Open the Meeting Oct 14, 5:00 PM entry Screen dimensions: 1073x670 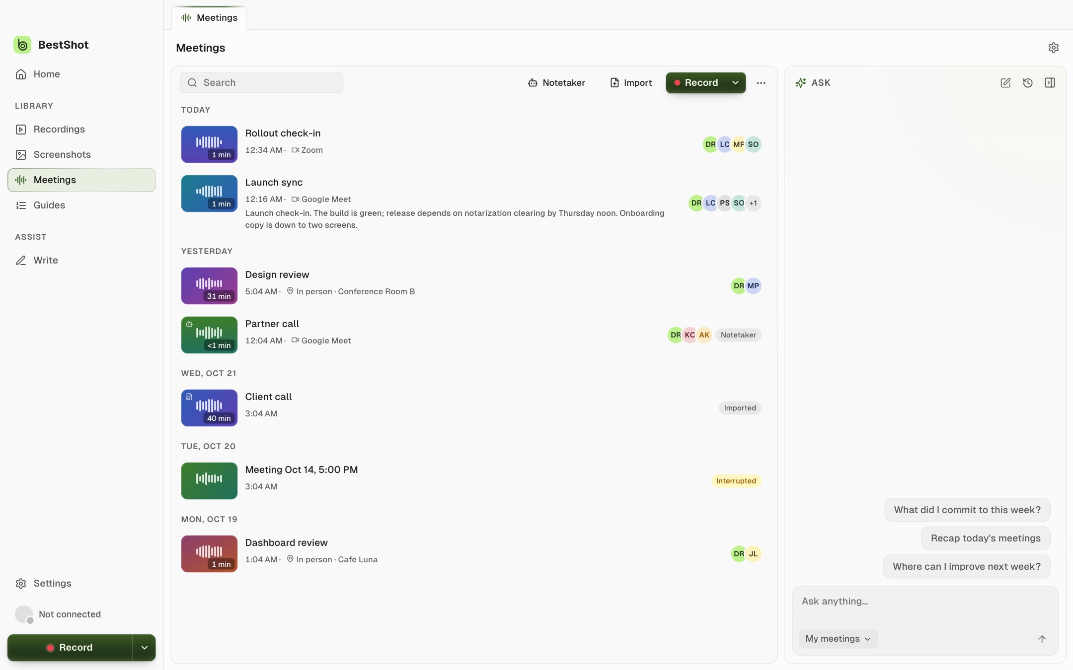pyautogui.click(x=471, y=481)
